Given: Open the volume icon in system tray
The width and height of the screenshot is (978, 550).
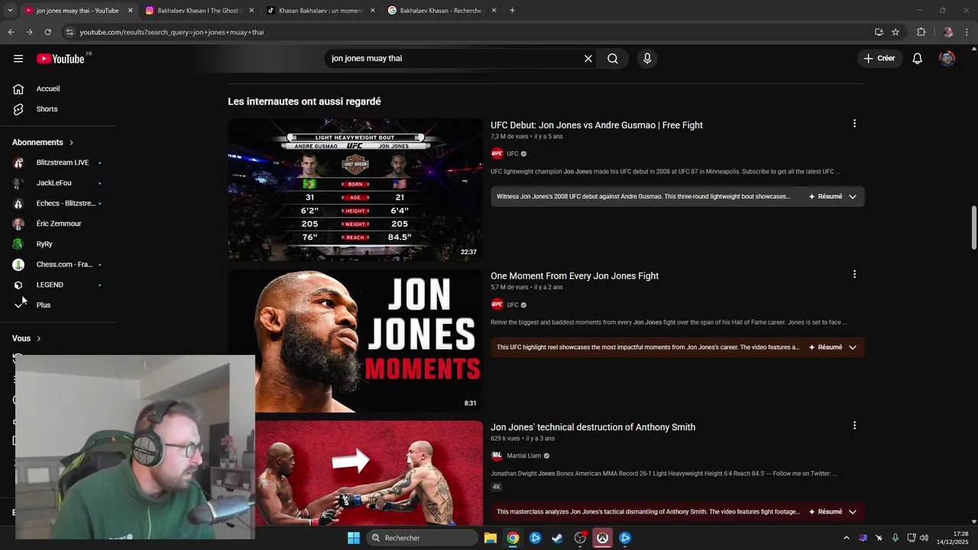Looking at the screenshot, I should coord(924,538).
